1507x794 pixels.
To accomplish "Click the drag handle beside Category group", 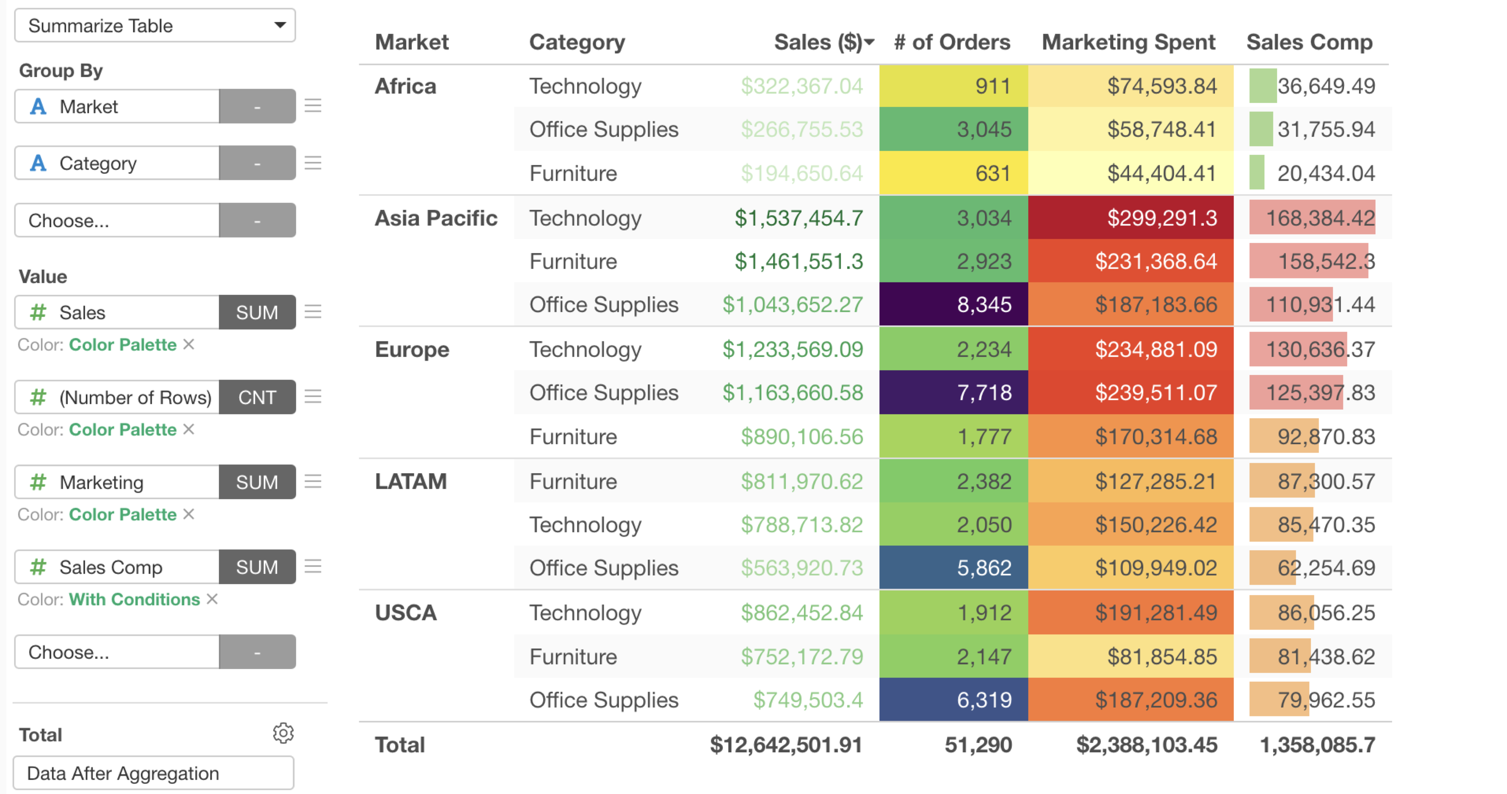I will (313, 163).
